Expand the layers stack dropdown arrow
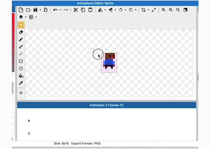210x149 pixels. pyautogui.click(x=26, y=17)
